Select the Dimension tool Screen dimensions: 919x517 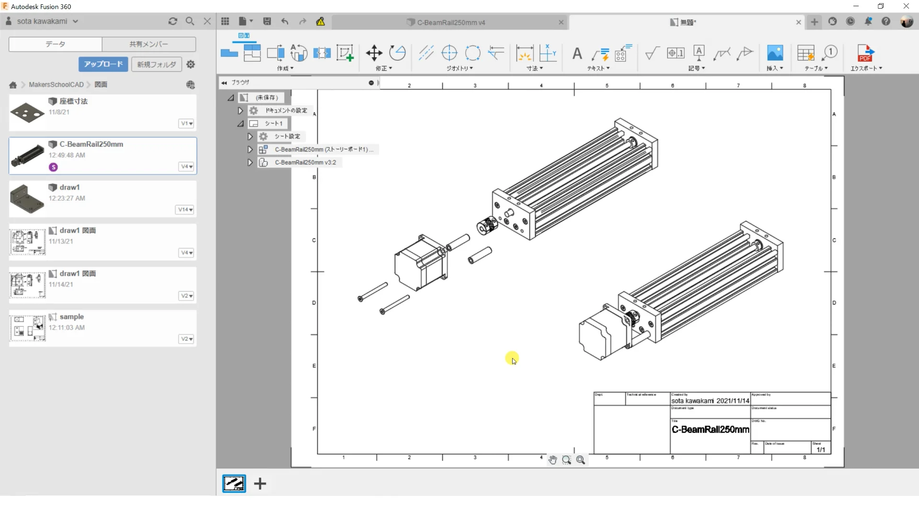point(525,53)
